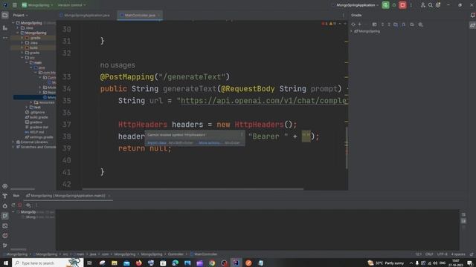Open editor tabs more options dots

pyautogui.click(x=344, y=15)
